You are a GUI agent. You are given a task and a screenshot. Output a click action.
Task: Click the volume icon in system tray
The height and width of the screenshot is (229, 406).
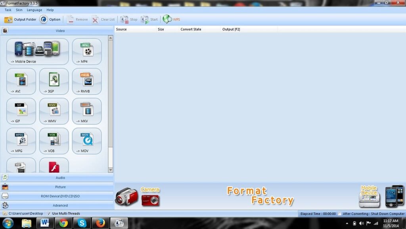[362, 223]
